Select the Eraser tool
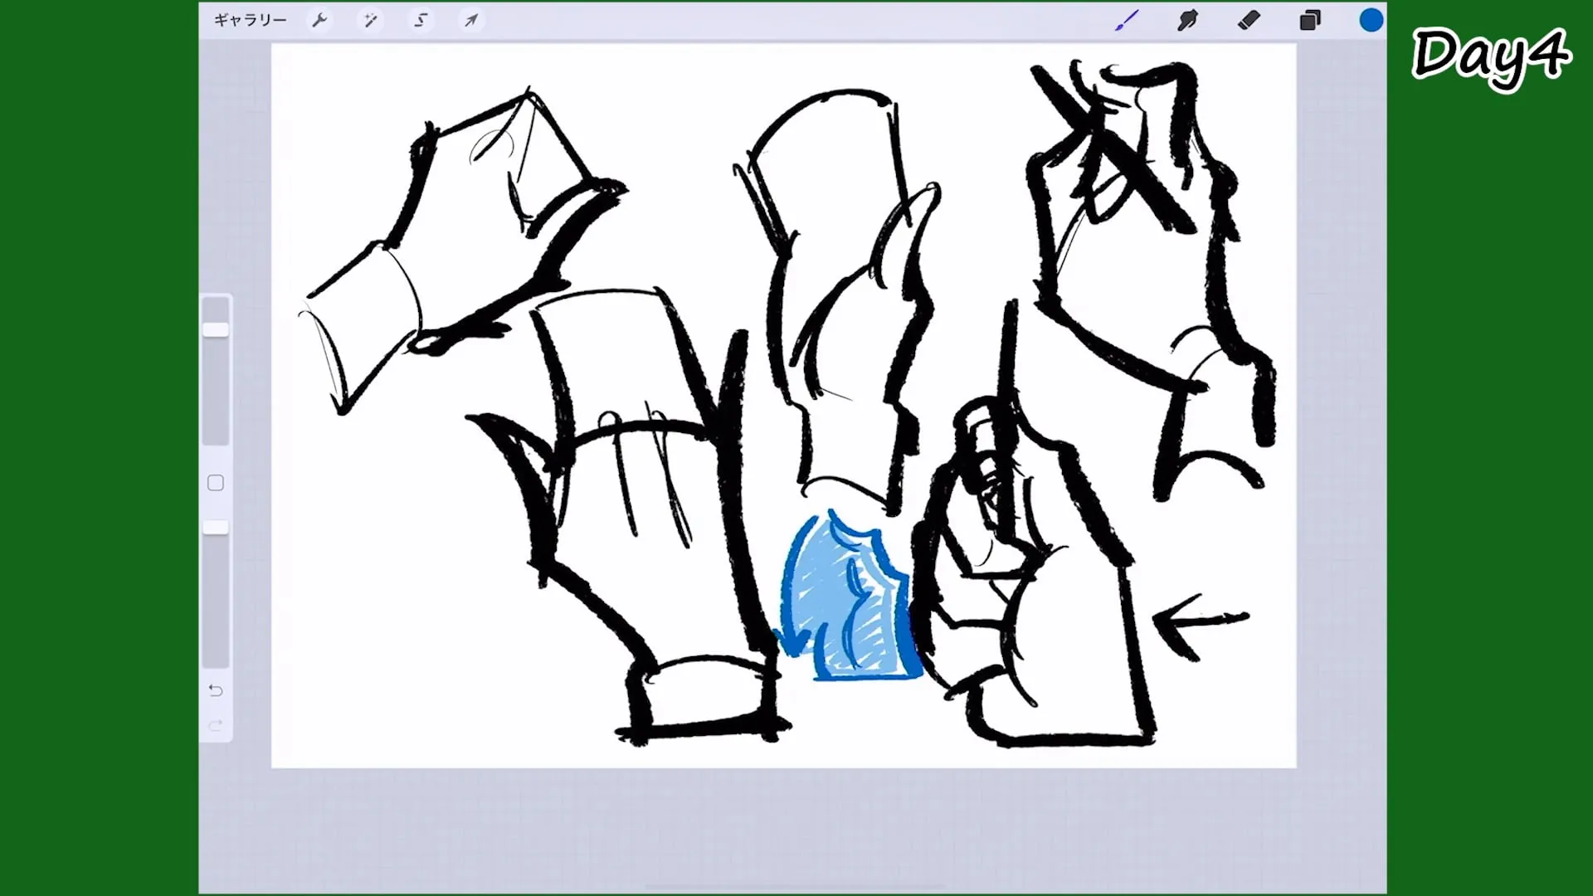The height and width of the screenshot is (896, 1593). click(x=1249, y=20)
